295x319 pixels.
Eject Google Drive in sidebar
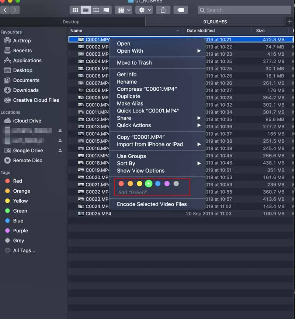coord(60,150)
